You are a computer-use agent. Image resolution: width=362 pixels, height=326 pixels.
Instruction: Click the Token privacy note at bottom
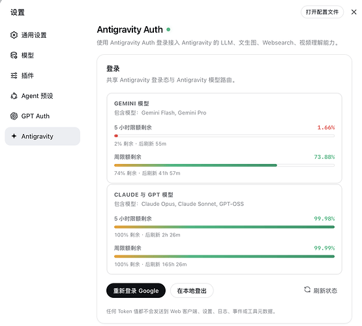pos(191,312)
